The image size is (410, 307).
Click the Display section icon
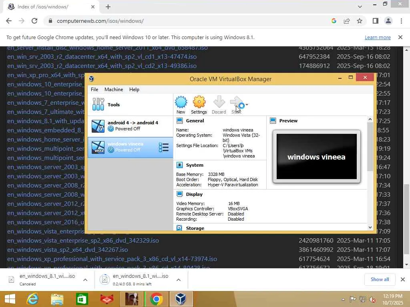point(180,194)
